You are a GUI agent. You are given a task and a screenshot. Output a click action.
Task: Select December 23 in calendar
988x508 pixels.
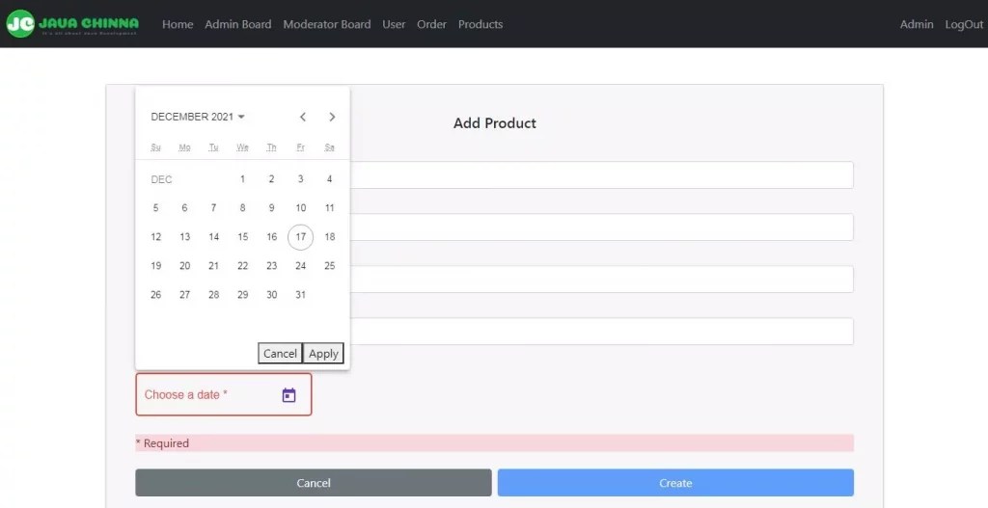point(271,266)
